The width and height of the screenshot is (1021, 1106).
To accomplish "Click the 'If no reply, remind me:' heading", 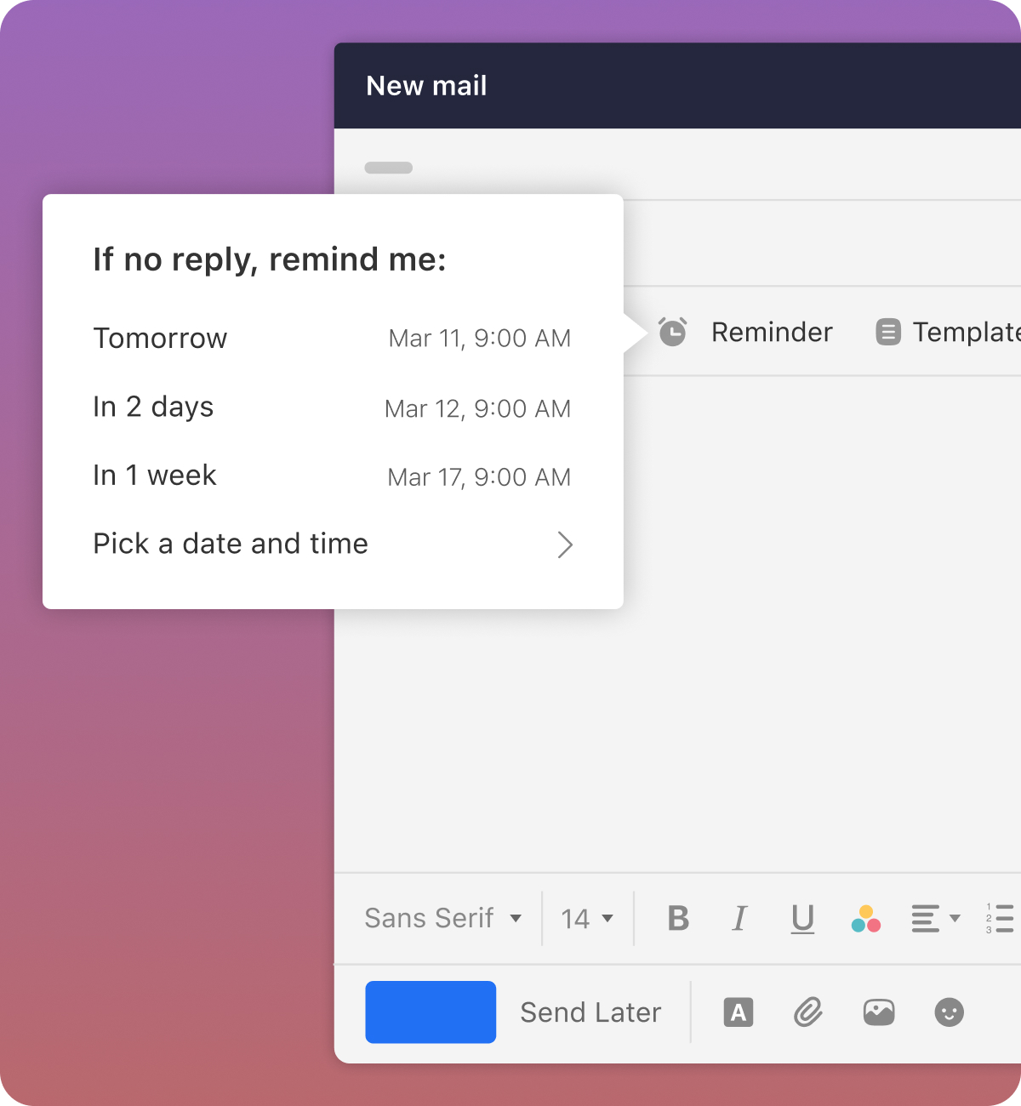I will coord(270,259).
